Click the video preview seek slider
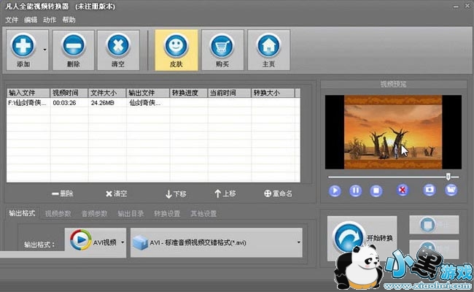Screen dimensions: 474x292 coord(390,176)
